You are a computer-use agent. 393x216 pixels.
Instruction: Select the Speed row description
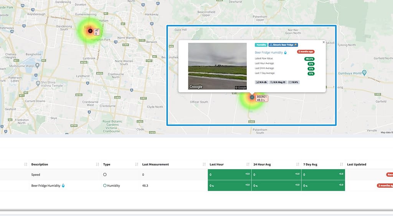[x=36, y=175]
